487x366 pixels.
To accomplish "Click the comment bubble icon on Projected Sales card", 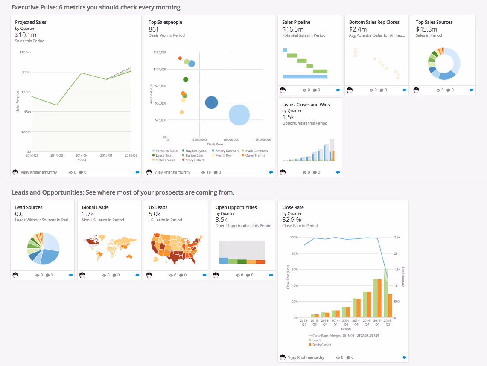I will tap(81, 172).
